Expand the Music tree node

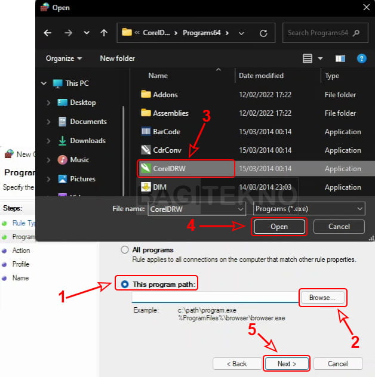48,160
